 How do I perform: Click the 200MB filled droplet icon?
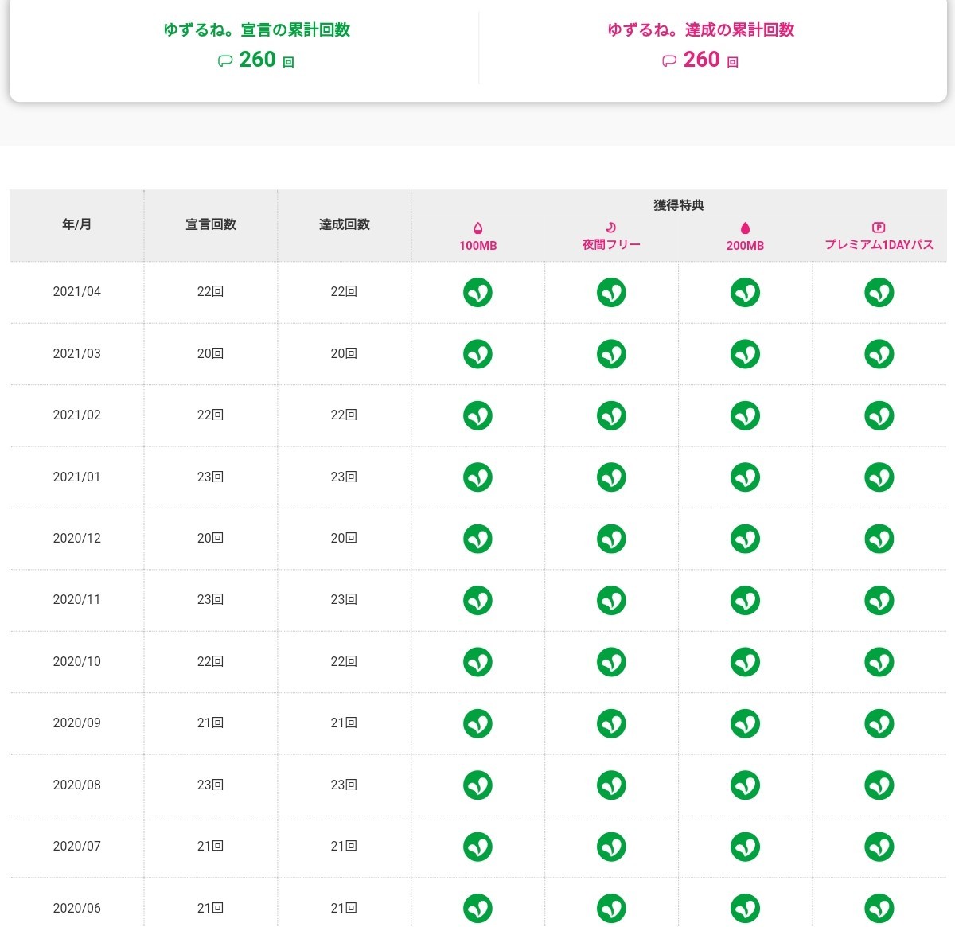point(745,228)
